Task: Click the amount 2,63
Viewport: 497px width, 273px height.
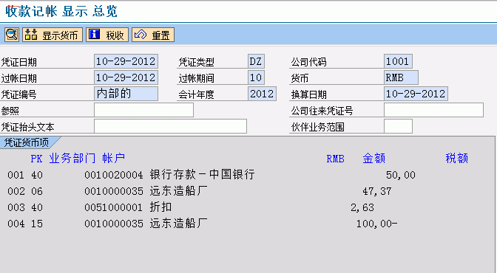Action: pyautogui.click(x=362, y=207)
